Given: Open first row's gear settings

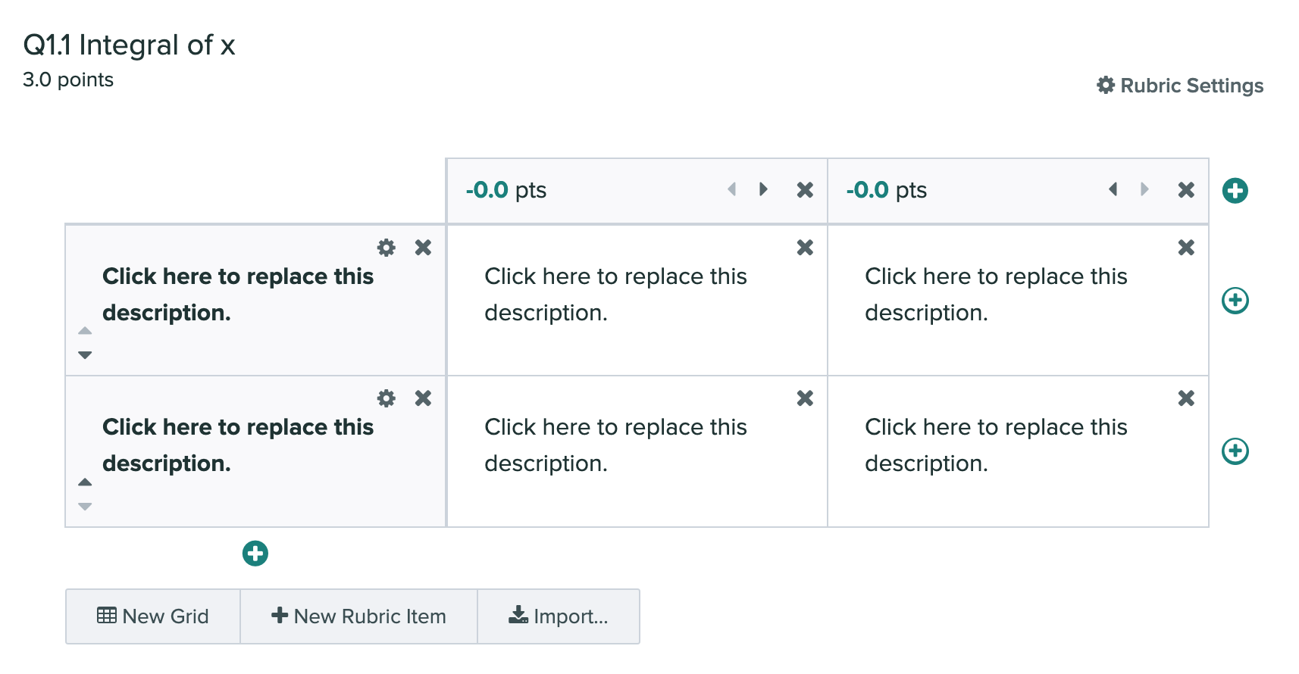Looking at the screenshot, I should point(387,248).
